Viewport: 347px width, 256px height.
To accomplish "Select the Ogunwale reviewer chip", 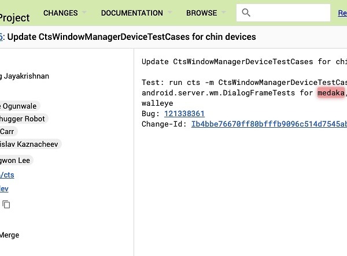I will click(x=20, y=105).
